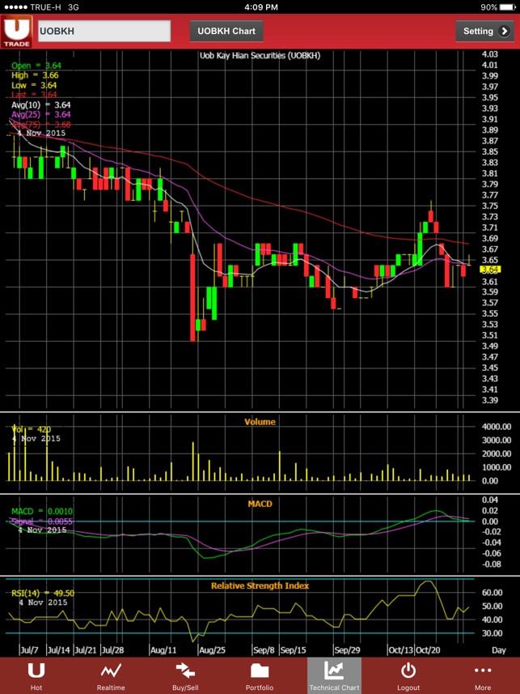Click the Avg(25) = 3.64 legend
520x694 pixels.
(x=41, y=115)
